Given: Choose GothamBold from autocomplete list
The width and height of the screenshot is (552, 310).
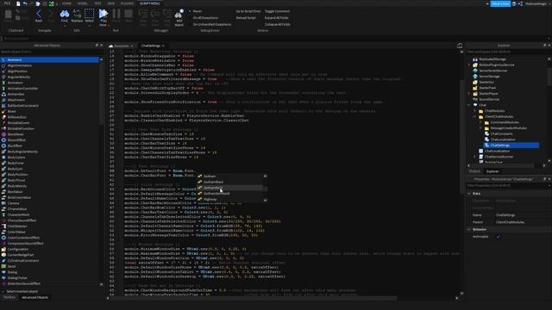Looking at the screenshot, I should pyautogui.click(x=229, y=188).
